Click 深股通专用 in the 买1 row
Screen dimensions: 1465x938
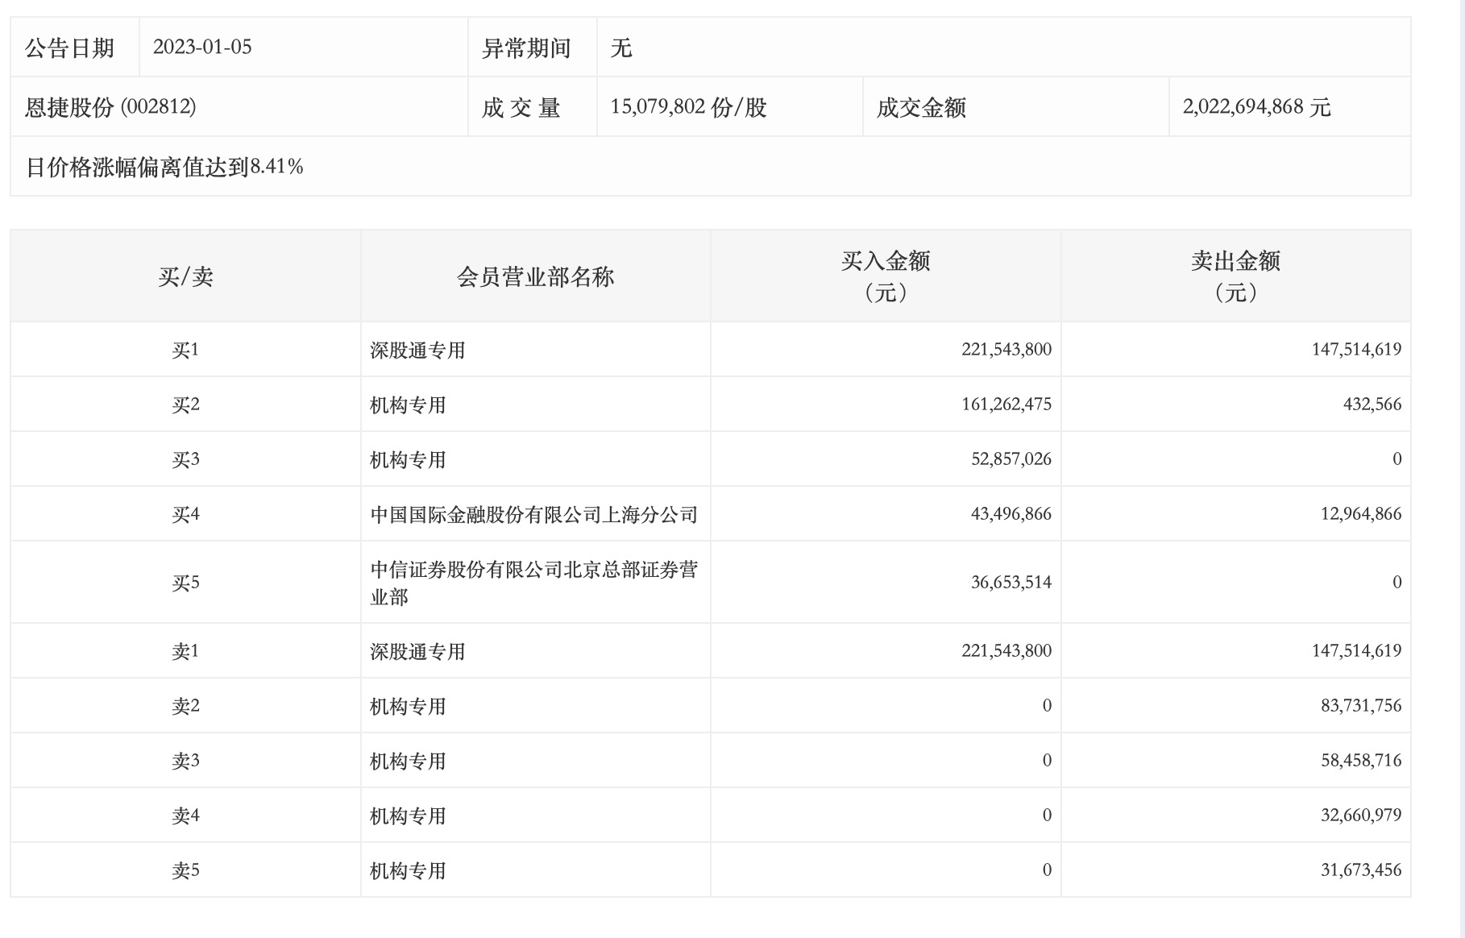coord(417,350)
